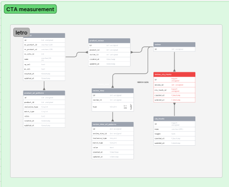Screen dimensions: 229x187
Task: Click review_id row in review_cta_tracks table
Action: click(174, 85)
